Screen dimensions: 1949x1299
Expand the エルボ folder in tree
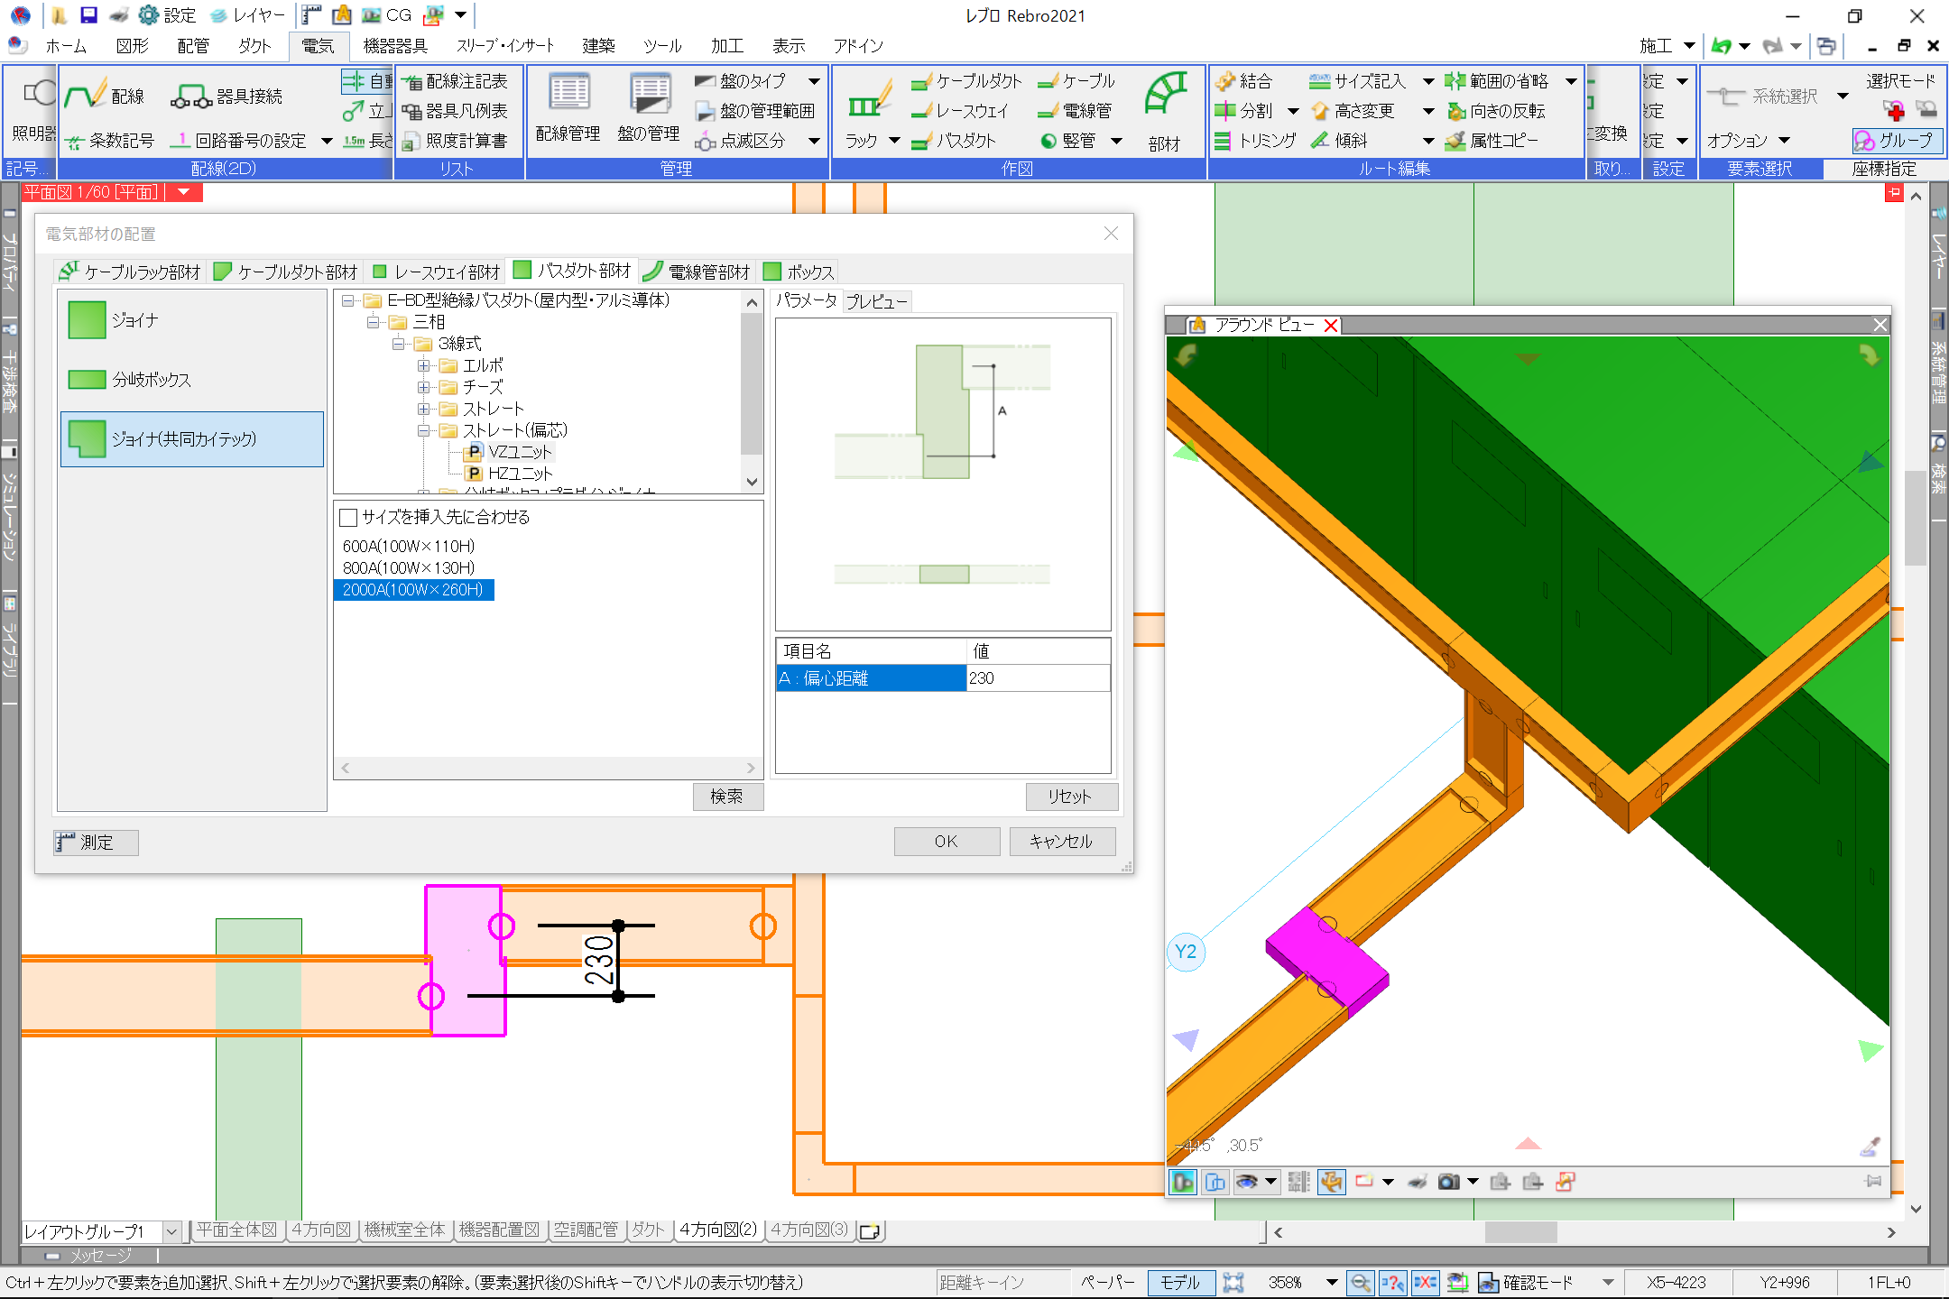click(423, 365)
